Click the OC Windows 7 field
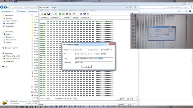Viewport: 193px width, 108px height. tap(81, 54)
